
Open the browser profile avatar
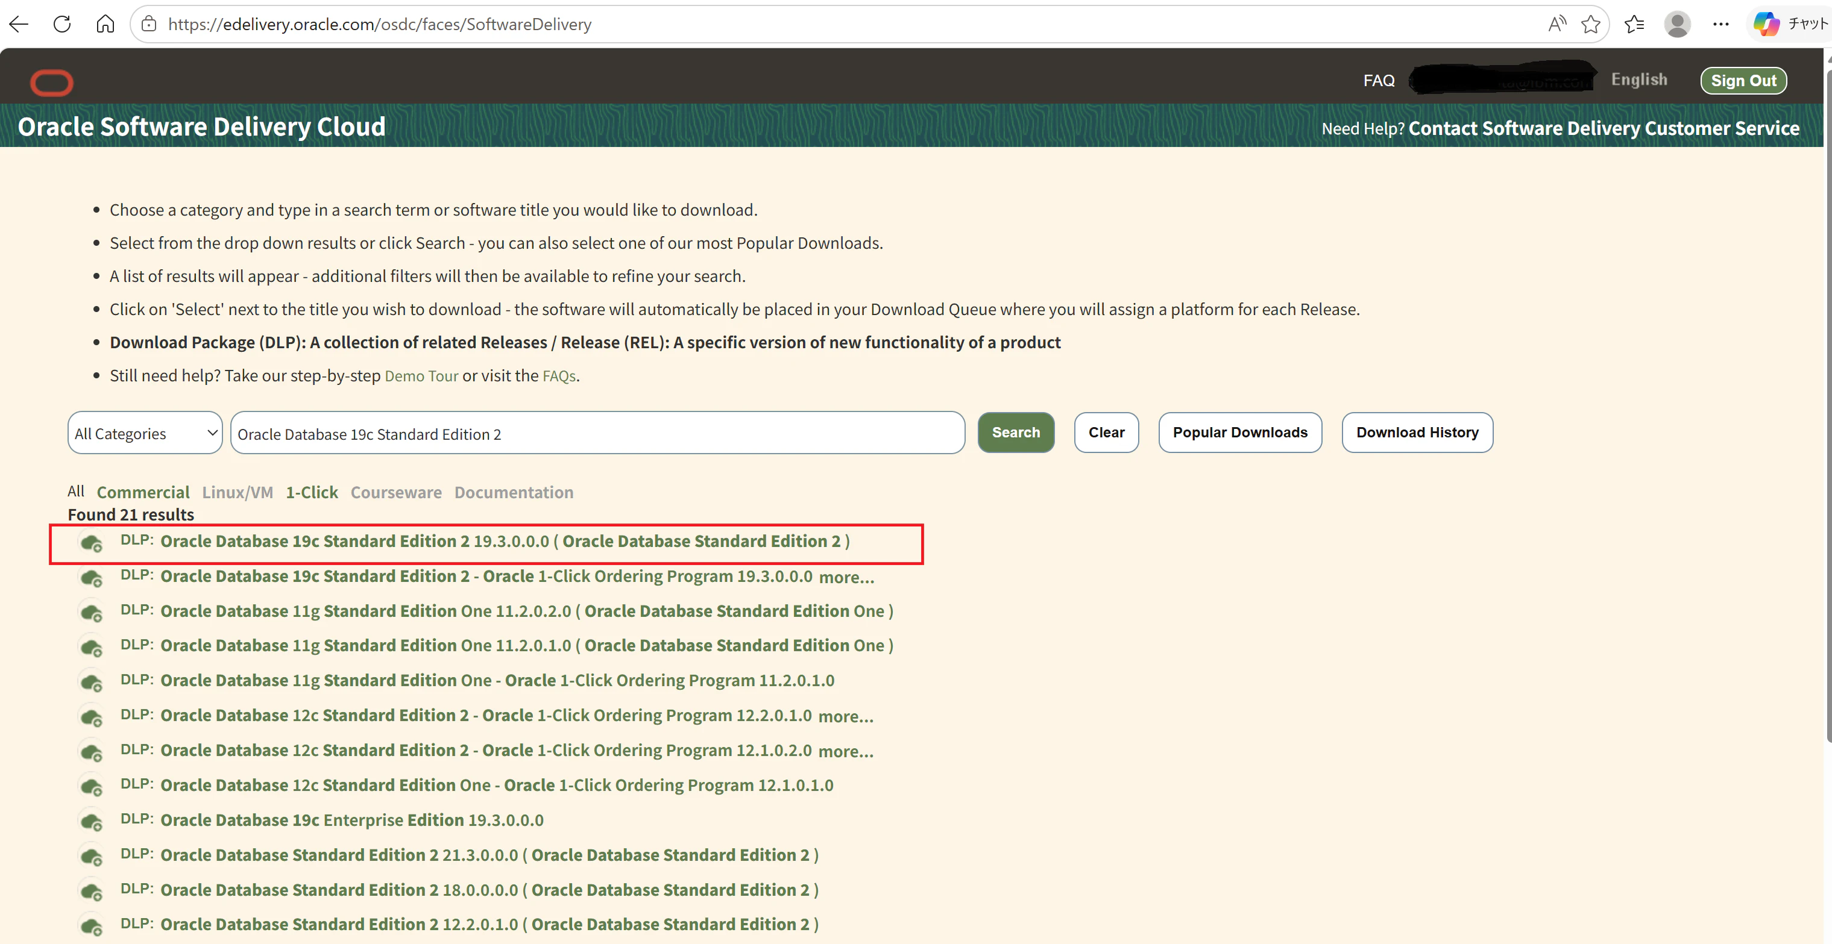(x=1677, y=24)
